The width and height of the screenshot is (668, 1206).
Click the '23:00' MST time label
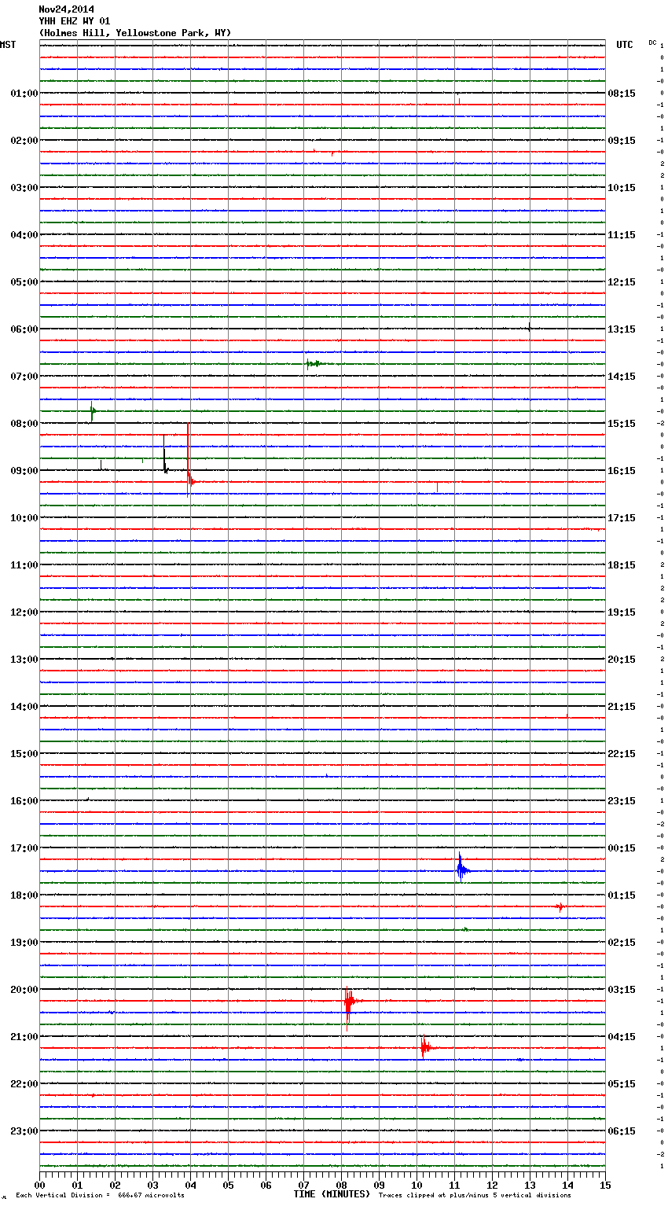(x=24, y=1131)
